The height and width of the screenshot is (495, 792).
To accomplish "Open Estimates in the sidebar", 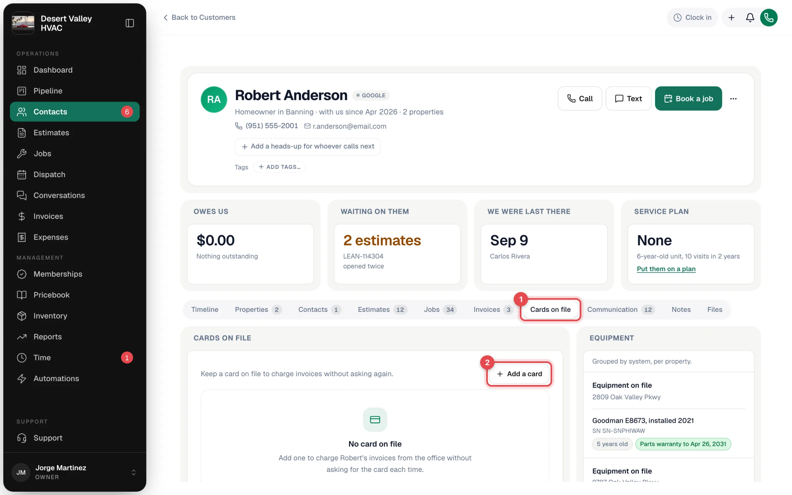I will coord(75,133).
